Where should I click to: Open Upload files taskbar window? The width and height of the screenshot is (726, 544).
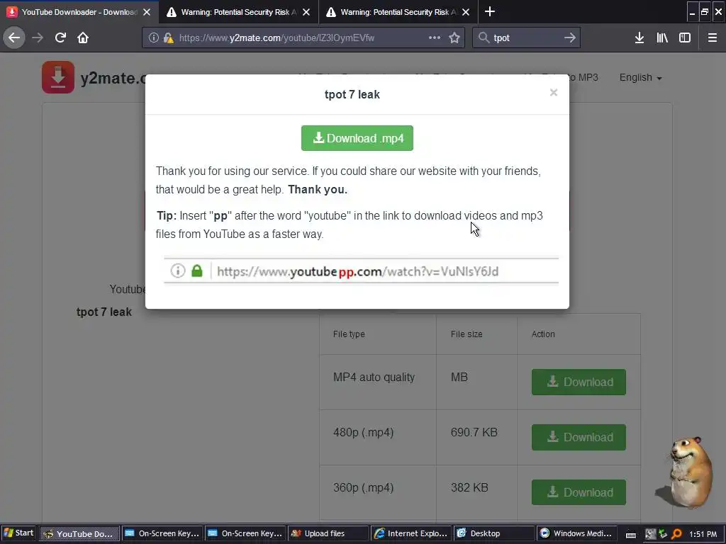(x=328, y=533)
